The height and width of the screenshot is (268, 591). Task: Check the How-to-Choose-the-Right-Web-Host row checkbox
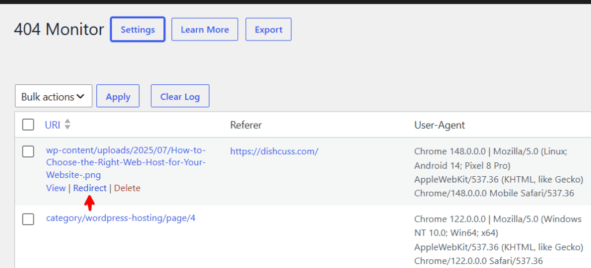tap(28, 152)
